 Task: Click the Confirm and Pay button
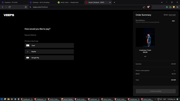pyautogui.click(x=156, y=91)
